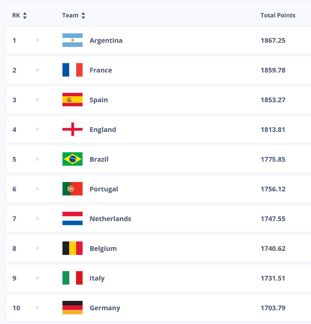Image resolution: width=311 pixels, height=324 pixels.
Task: Click the rank movement dot for England
Action: (38, 129)
